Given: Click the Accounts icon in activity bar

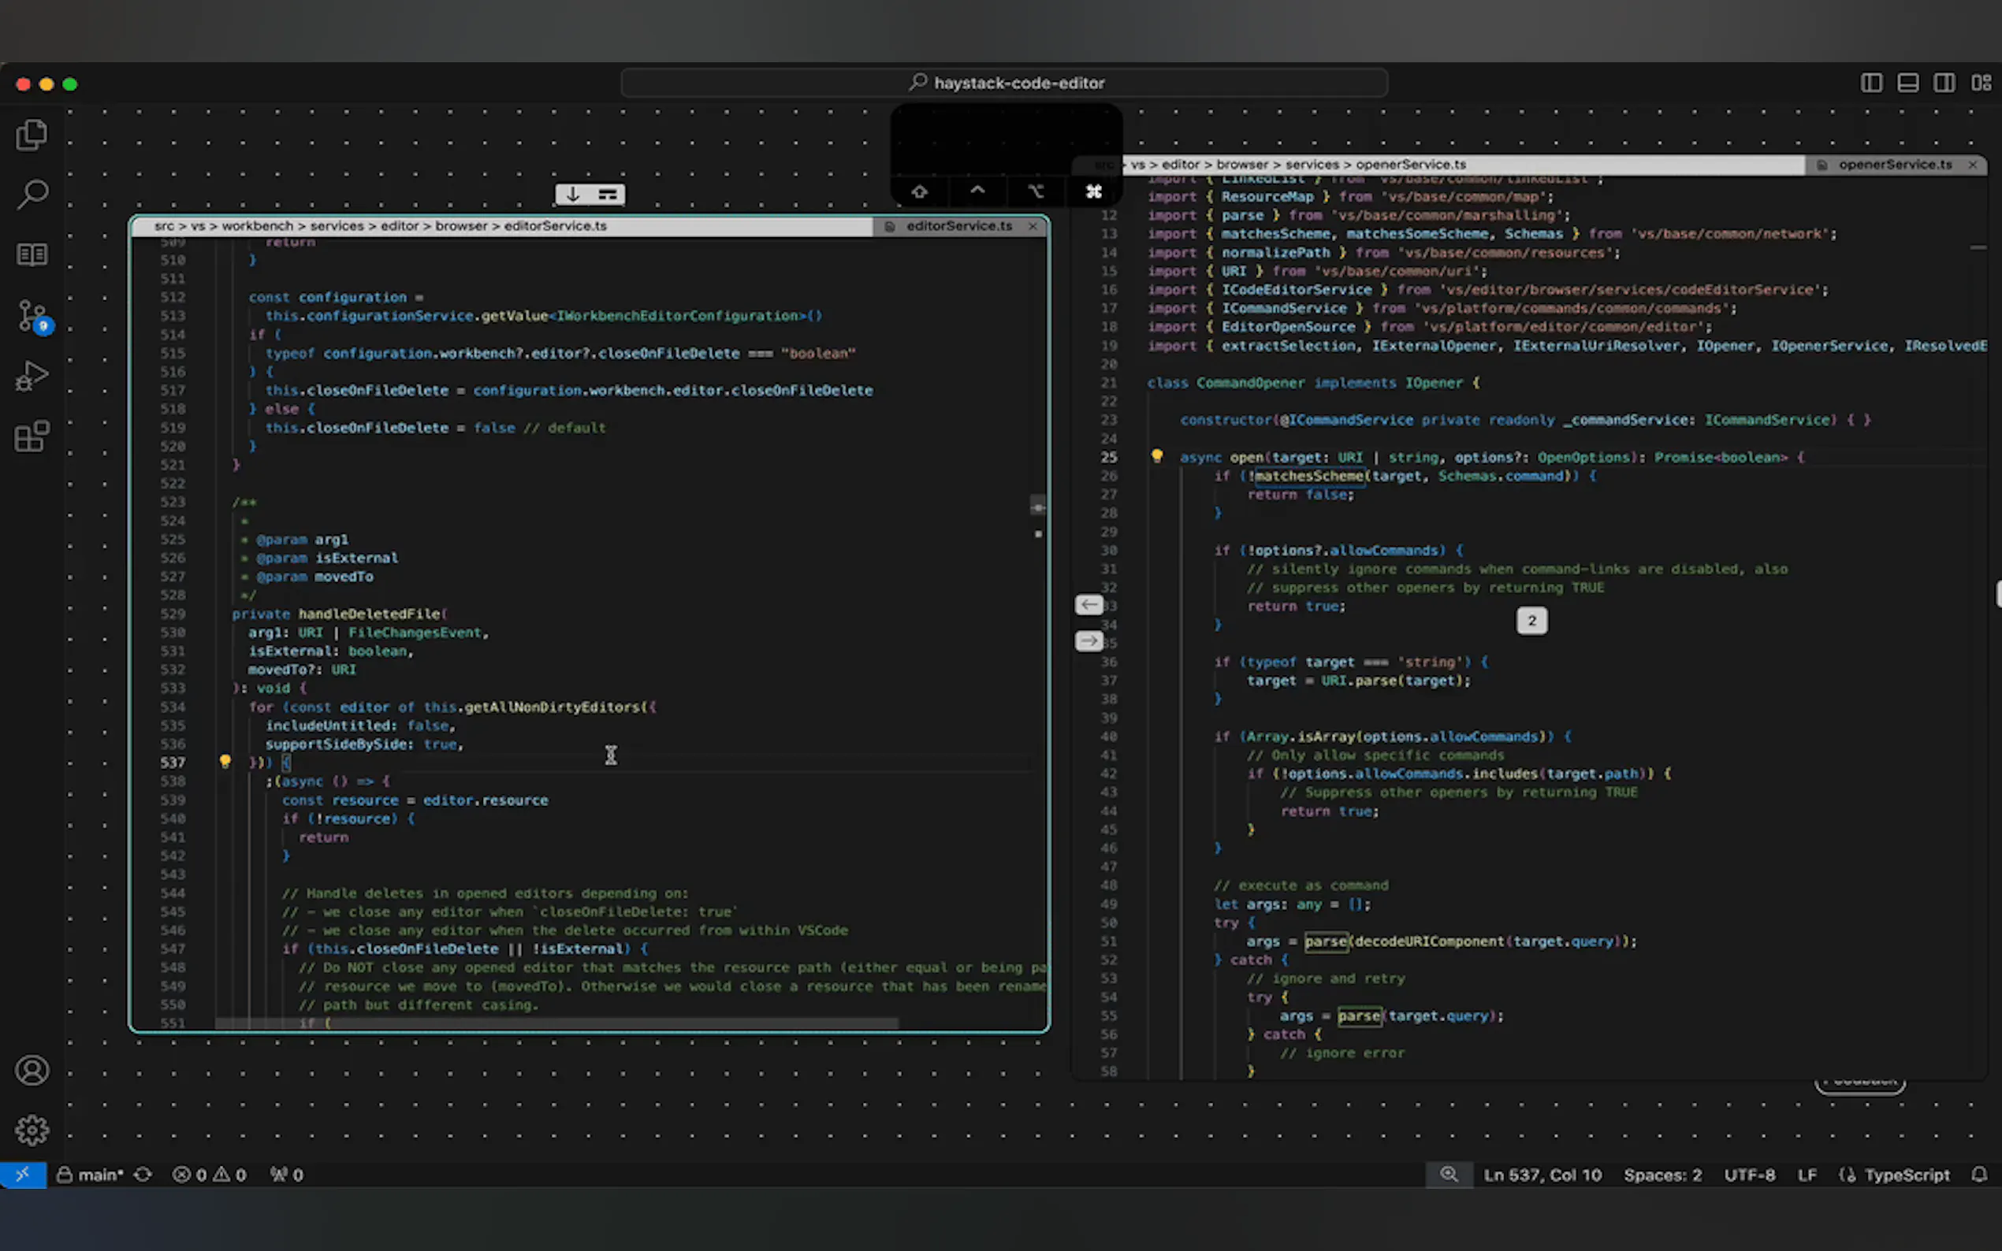Looking at the screenshot, I should coord(32,1070).
